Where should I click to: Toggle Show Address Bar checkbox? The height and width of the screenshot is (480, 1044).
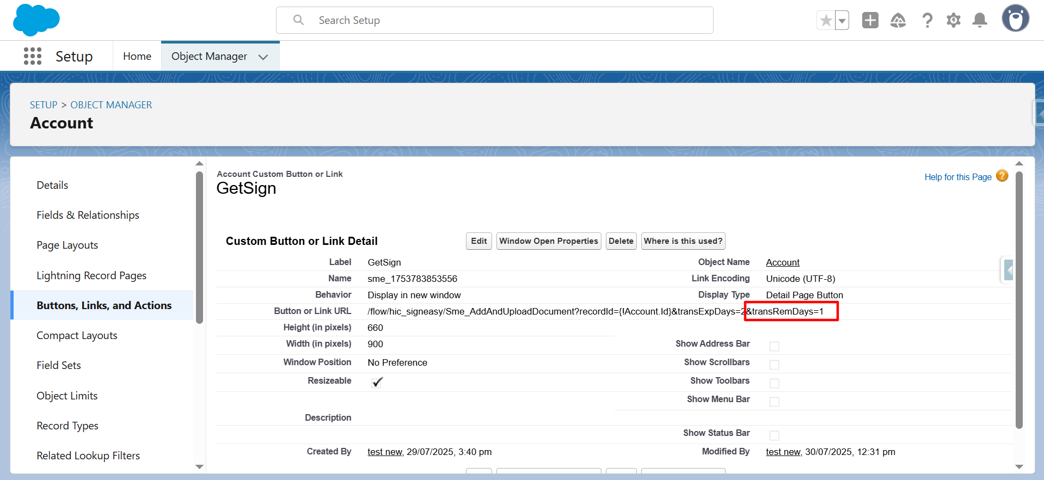tap(774, 346)
